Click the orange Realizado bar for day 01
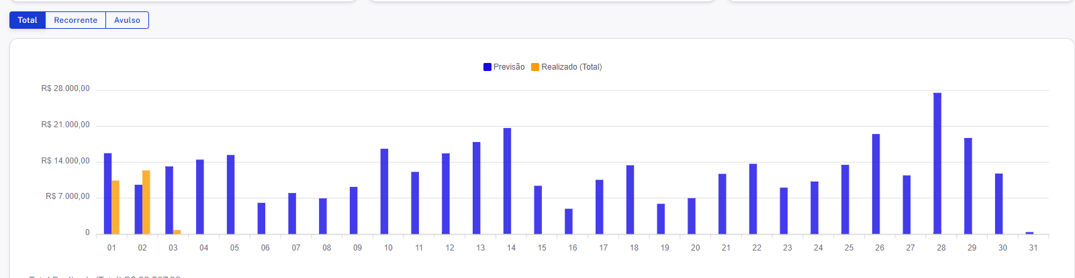The height and width of the screenshot is (278, 1075). (x=115, y=208)
